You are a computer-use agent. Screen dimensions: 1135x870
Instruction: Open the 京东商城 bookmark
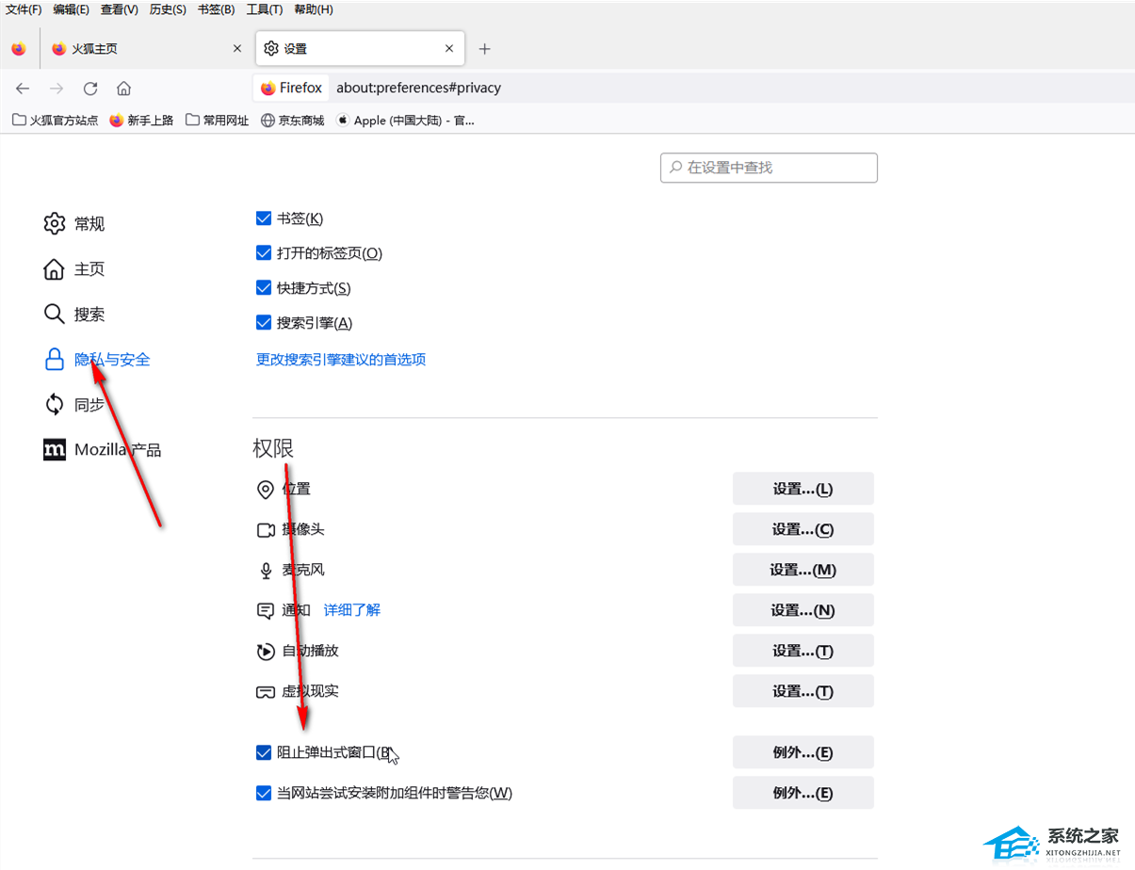pyautogui.click(x=293, y=121)
